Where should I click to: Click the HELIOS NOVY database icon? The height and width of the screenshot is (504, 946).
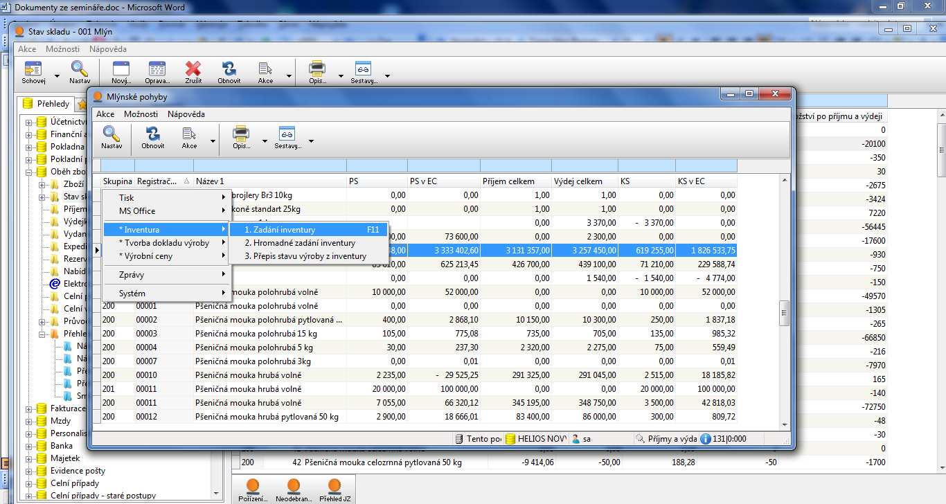510,438
